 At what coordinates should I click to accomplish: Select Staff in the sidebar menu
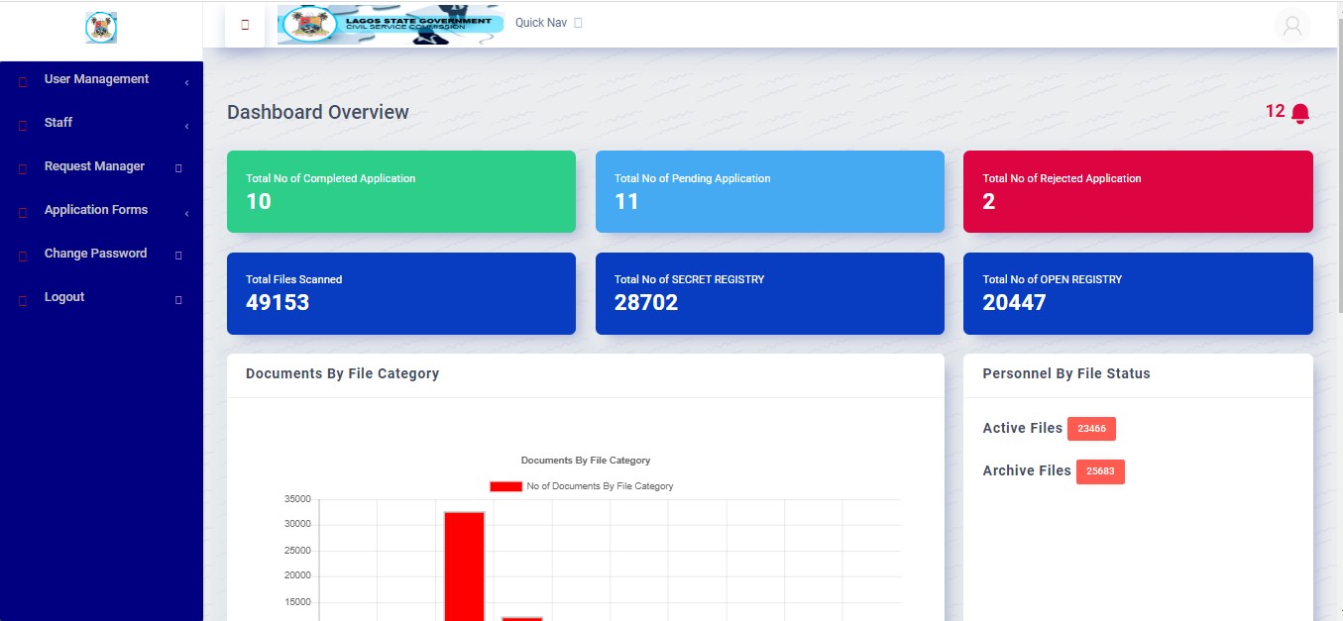(x=58, y=123)
